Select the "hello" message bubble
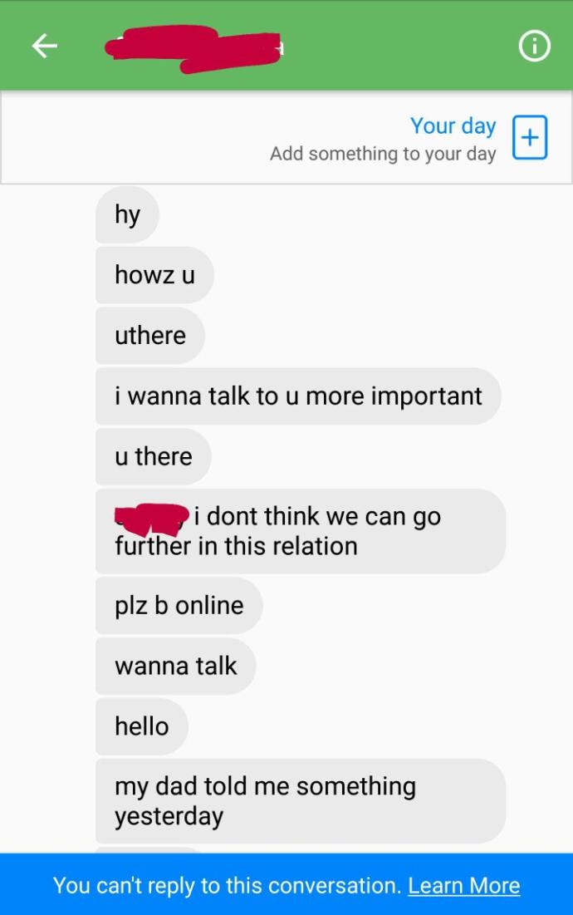 pyautogui.click(x=142, y=726)
